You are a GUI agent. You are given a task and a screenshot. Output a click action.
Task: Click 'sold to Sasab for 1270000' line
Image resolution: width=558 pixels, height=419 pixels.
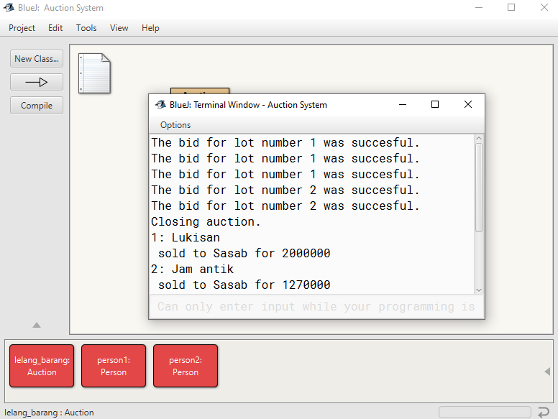244,285
